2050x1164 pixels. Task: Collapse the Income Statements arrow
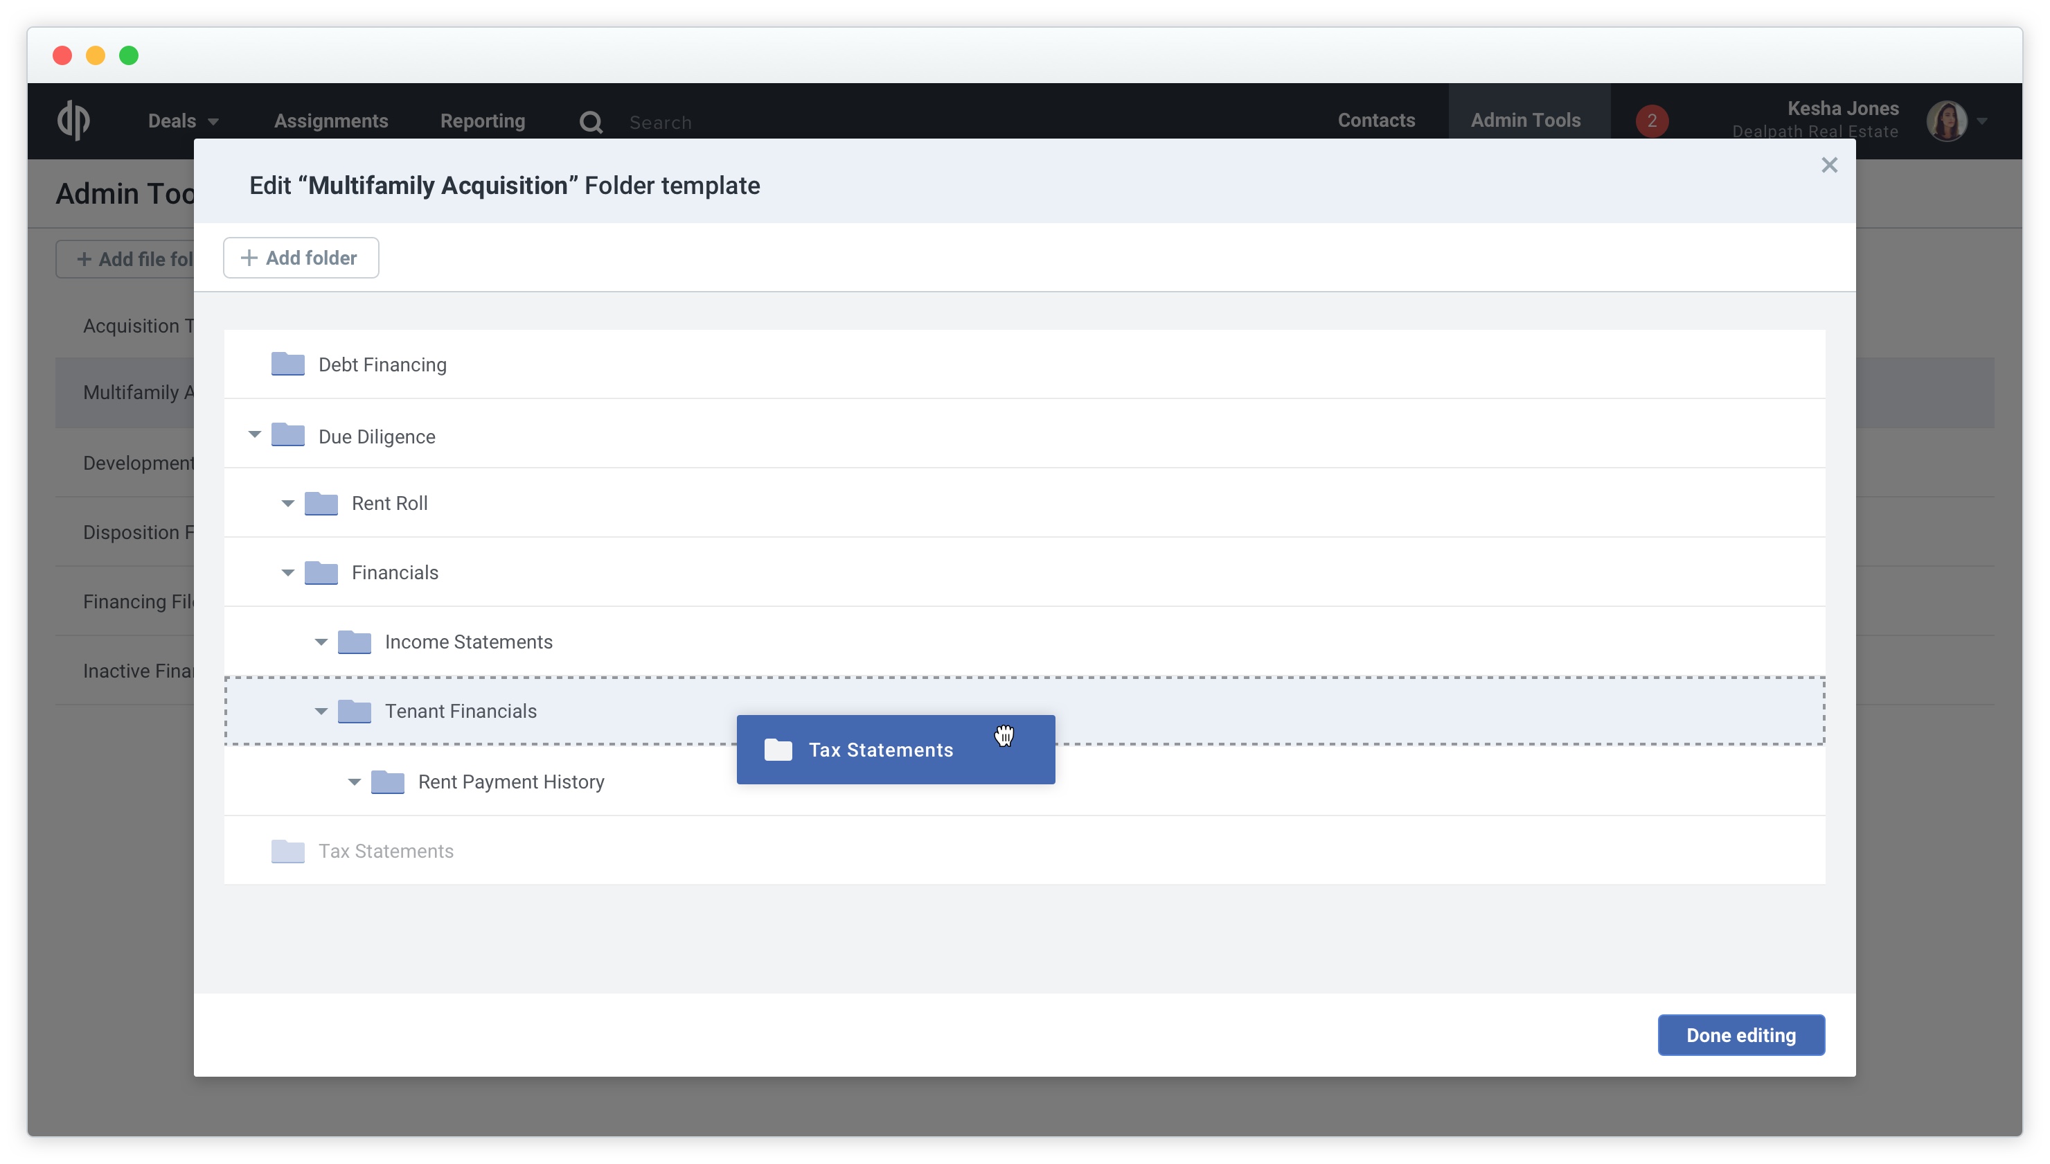(321, 642)
